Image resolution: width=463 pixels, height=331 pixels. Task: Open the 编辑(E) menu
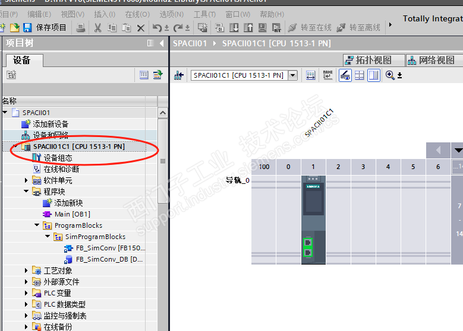[39, 14]
